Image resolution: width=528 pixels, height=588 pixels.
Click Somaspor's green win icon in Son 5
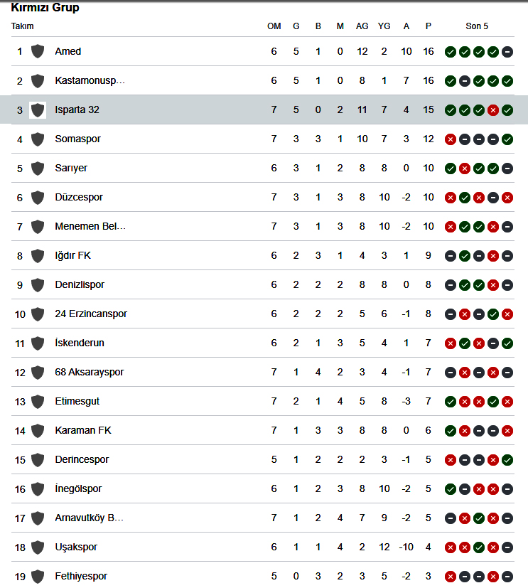point(507,139)
